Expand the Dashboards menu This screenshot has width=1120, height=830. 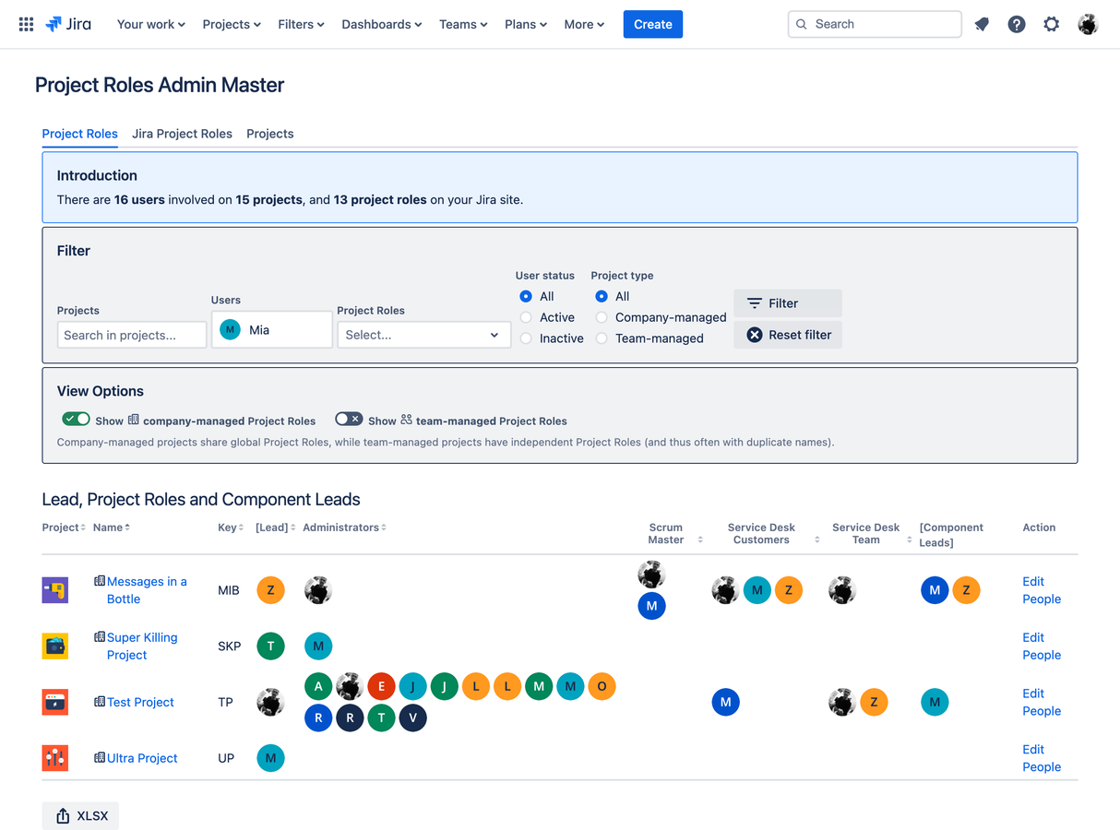(382, 24)
